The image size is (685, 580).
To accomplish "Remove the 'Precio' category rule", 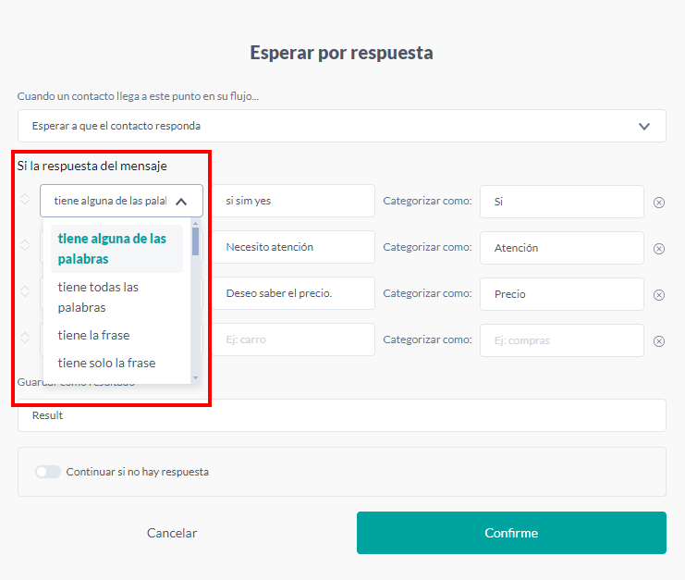I will (x=659, y=295).
